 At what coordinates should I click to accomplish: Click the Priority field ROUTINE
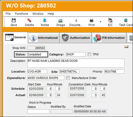114,71
